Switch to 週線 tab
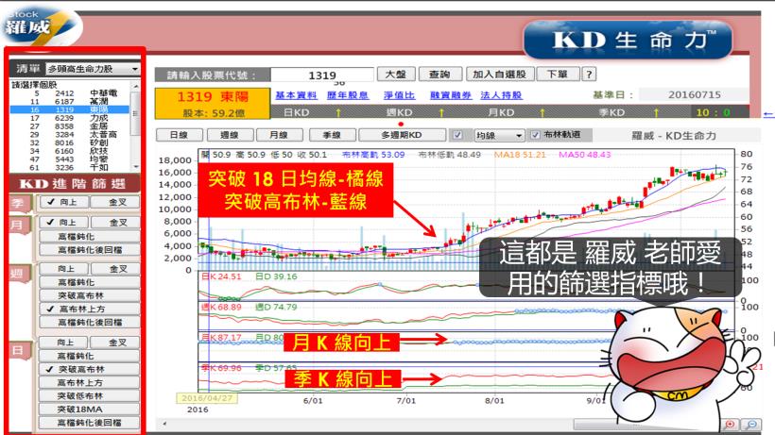 pyautogui.click(x=230, y=135)
